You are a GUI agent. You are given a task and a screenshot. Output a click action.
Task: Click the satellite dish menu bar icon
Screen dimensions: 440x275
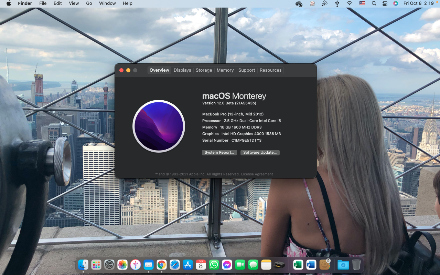point(324,3)
